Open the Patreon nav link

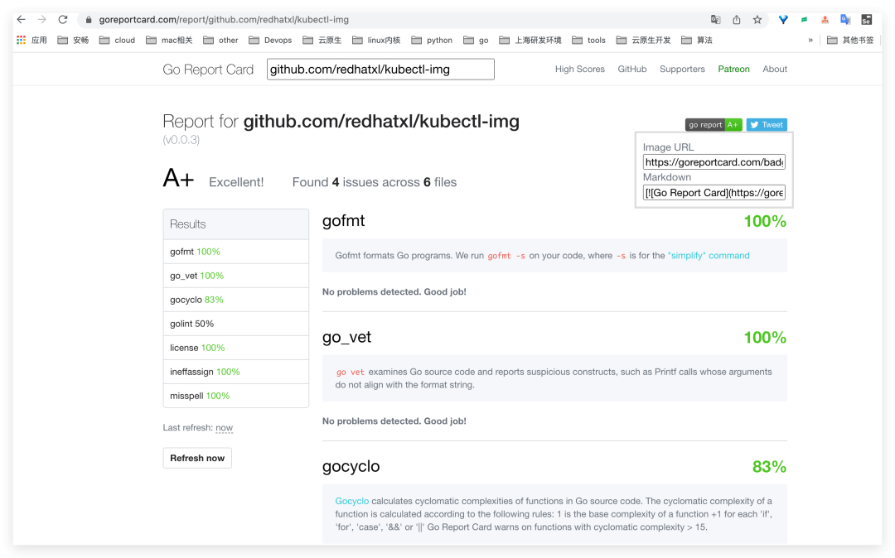[733, 69]
